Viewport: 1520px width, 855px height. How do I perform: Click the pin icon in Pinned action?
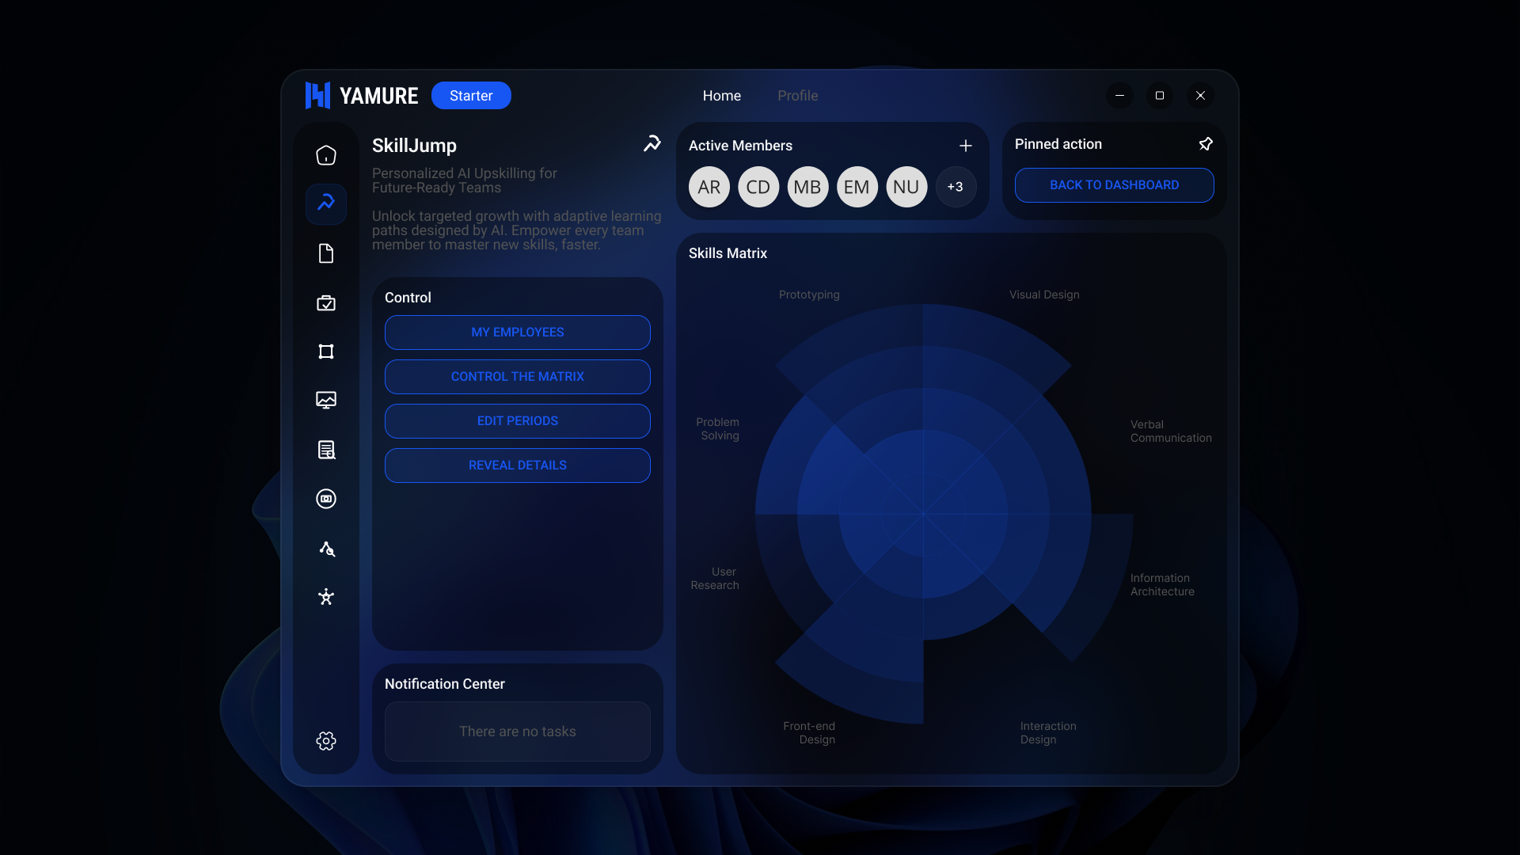click(x=1206, y=144)
